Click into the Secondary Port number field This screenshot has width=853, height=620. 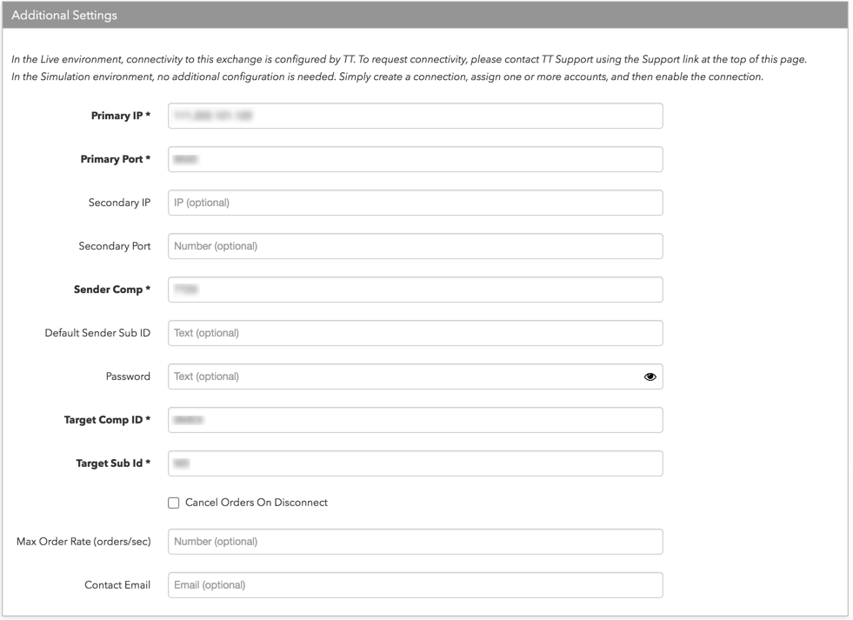tap(415, 246)
